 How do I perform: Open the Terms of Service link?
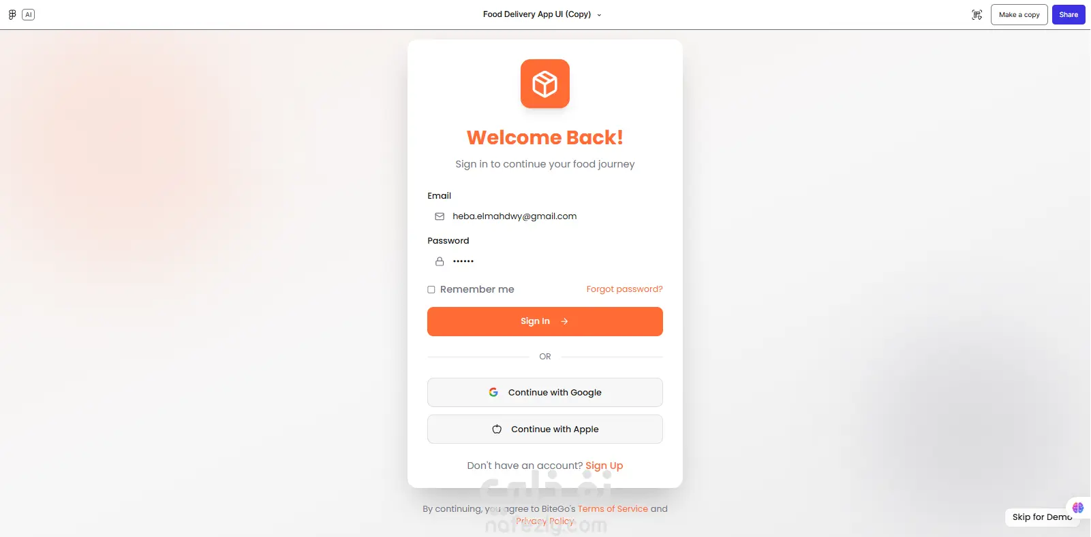point(613,508)
